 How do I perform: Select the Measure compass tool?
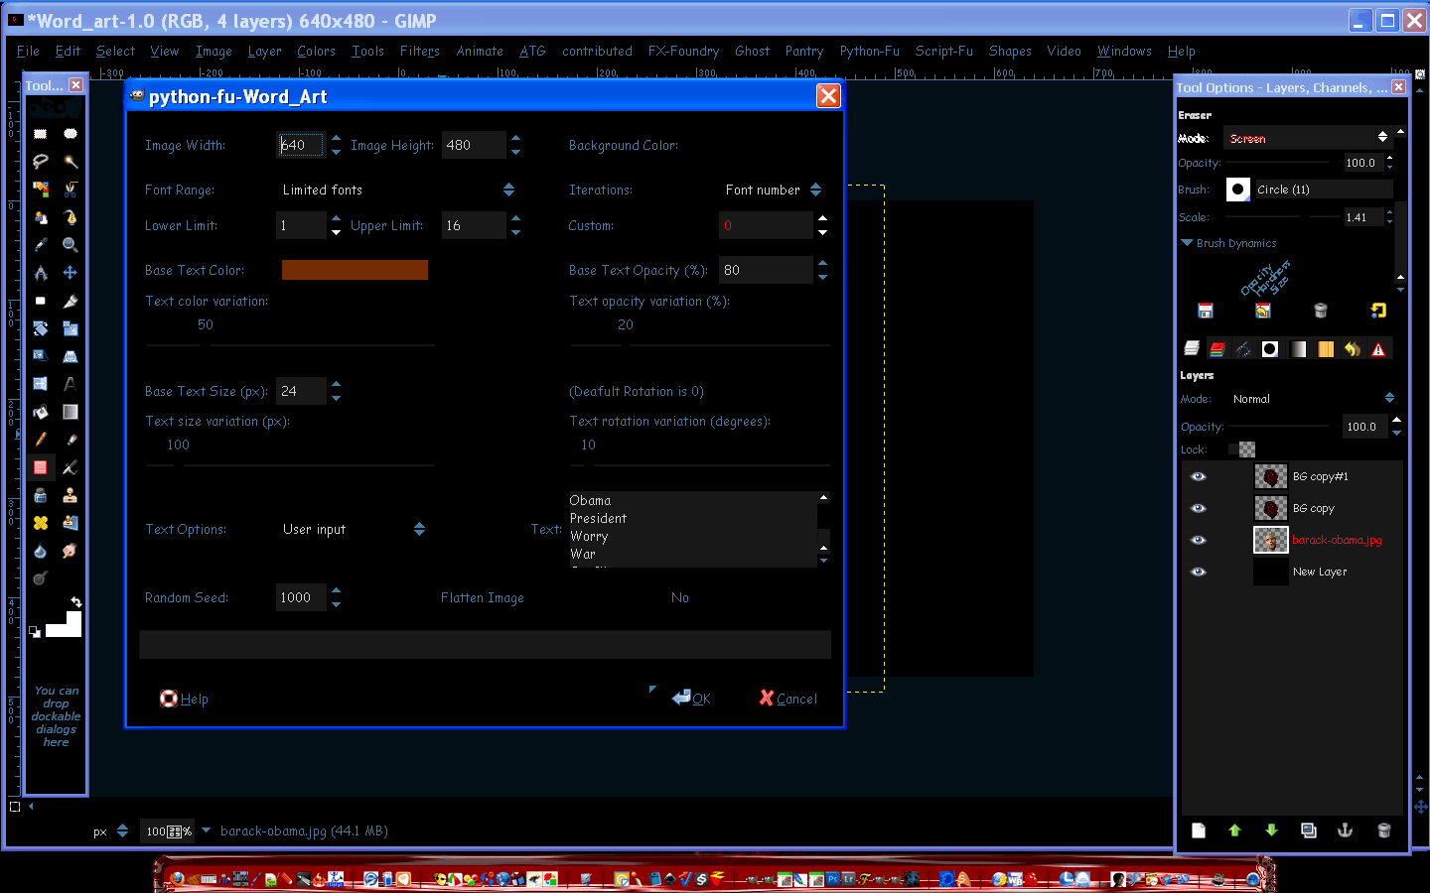tap(41, 272)
